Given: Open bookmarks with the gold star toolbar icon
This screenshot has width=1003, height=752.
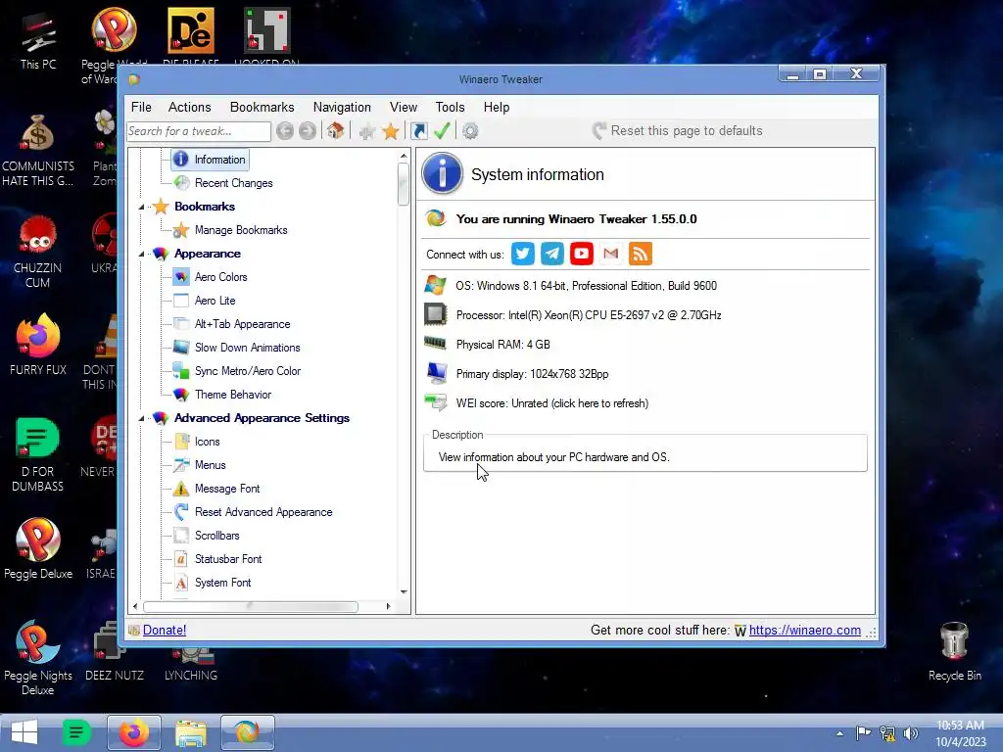Looking at the screenshot, I should pyautogui.click(x=390, y=132).
